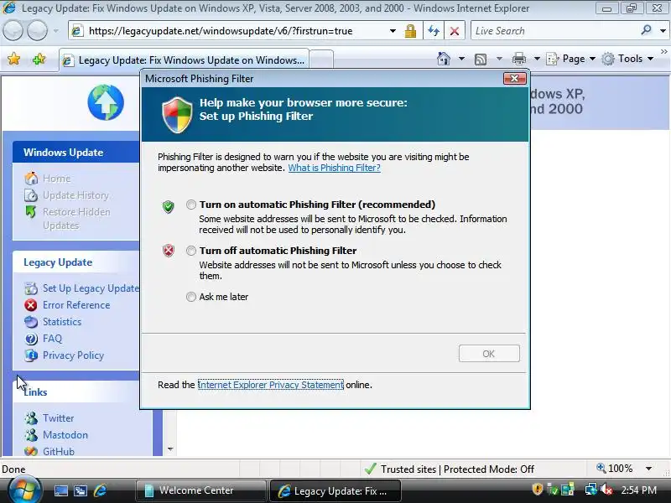This screenshot has width=671, height=503.
Task: Click the RSS Feeds icon
Action: click(481, 59)
